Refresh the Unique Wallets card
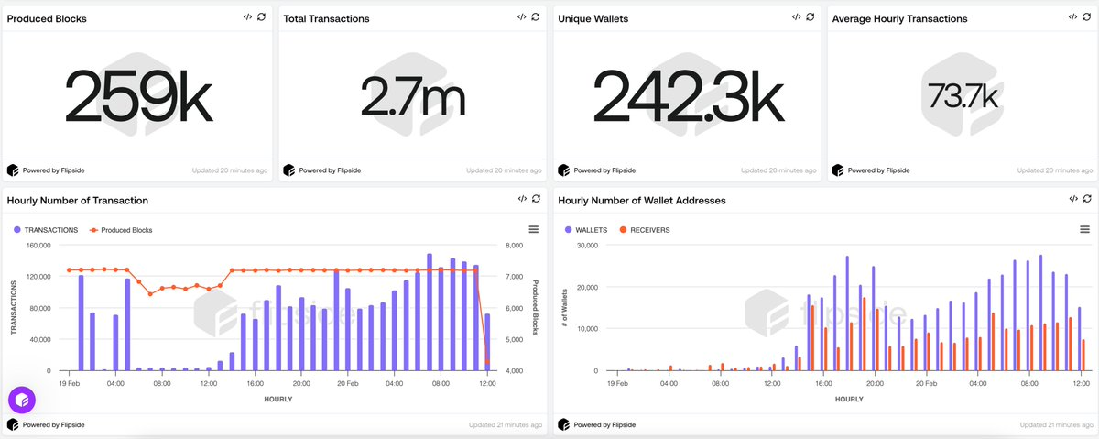The image size is (1099, 439). [811, 16]
